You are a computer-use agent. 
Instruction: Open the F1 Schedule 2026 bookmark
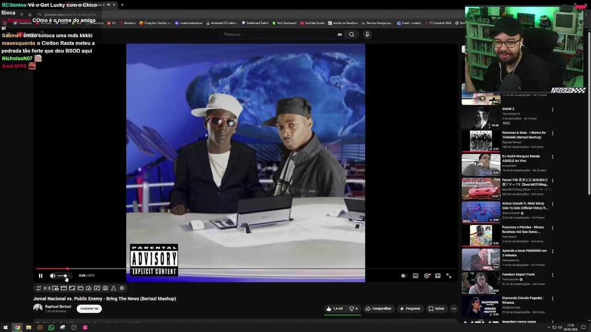point(438,23)
